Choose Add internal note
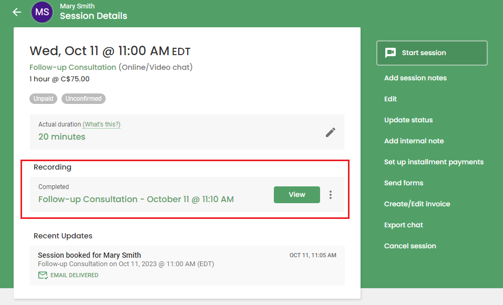This screenshot has width=503, height=305. tap(414, 141)
